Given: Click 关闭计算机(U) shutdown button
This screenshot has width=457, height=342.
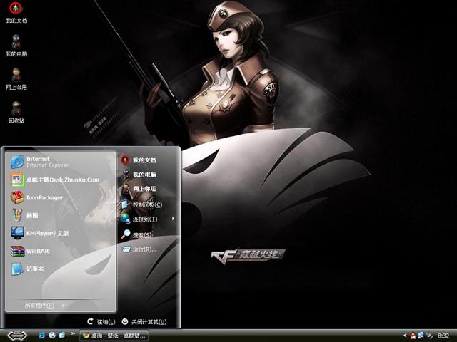Looking at the screenshot, I should [x=144, y=321].
